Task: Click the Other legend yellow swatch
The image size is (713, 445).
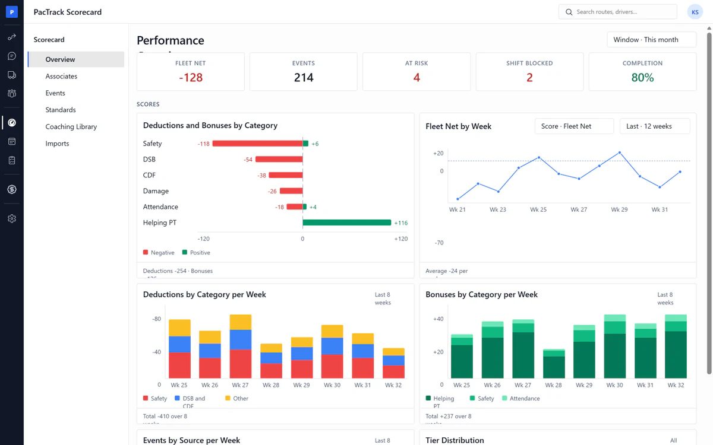Action: point(228,398)
